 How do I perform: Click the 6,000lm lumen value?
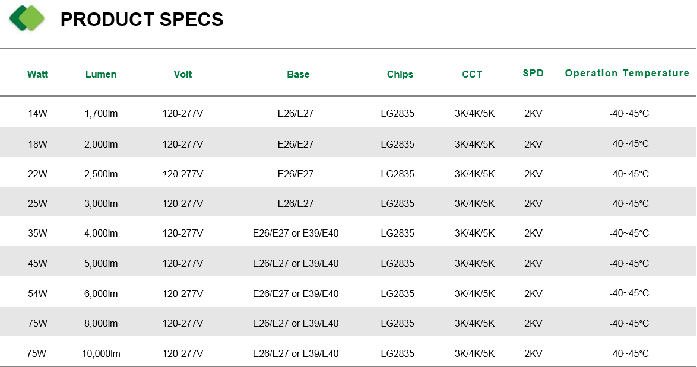pos(101,293)
